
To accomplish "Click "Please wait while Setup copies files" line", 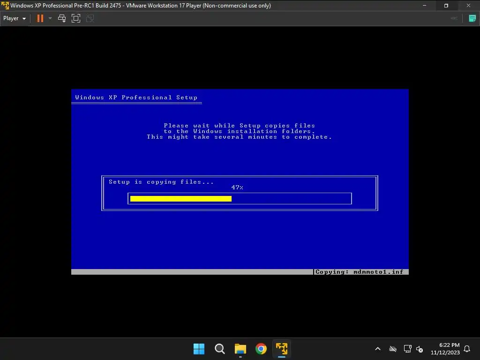I will 240,126.
